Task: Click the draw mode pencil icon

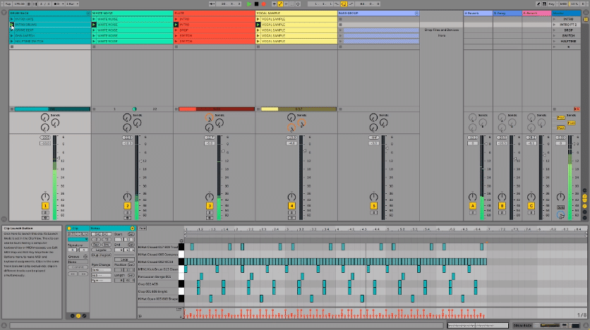Action: 538,4
